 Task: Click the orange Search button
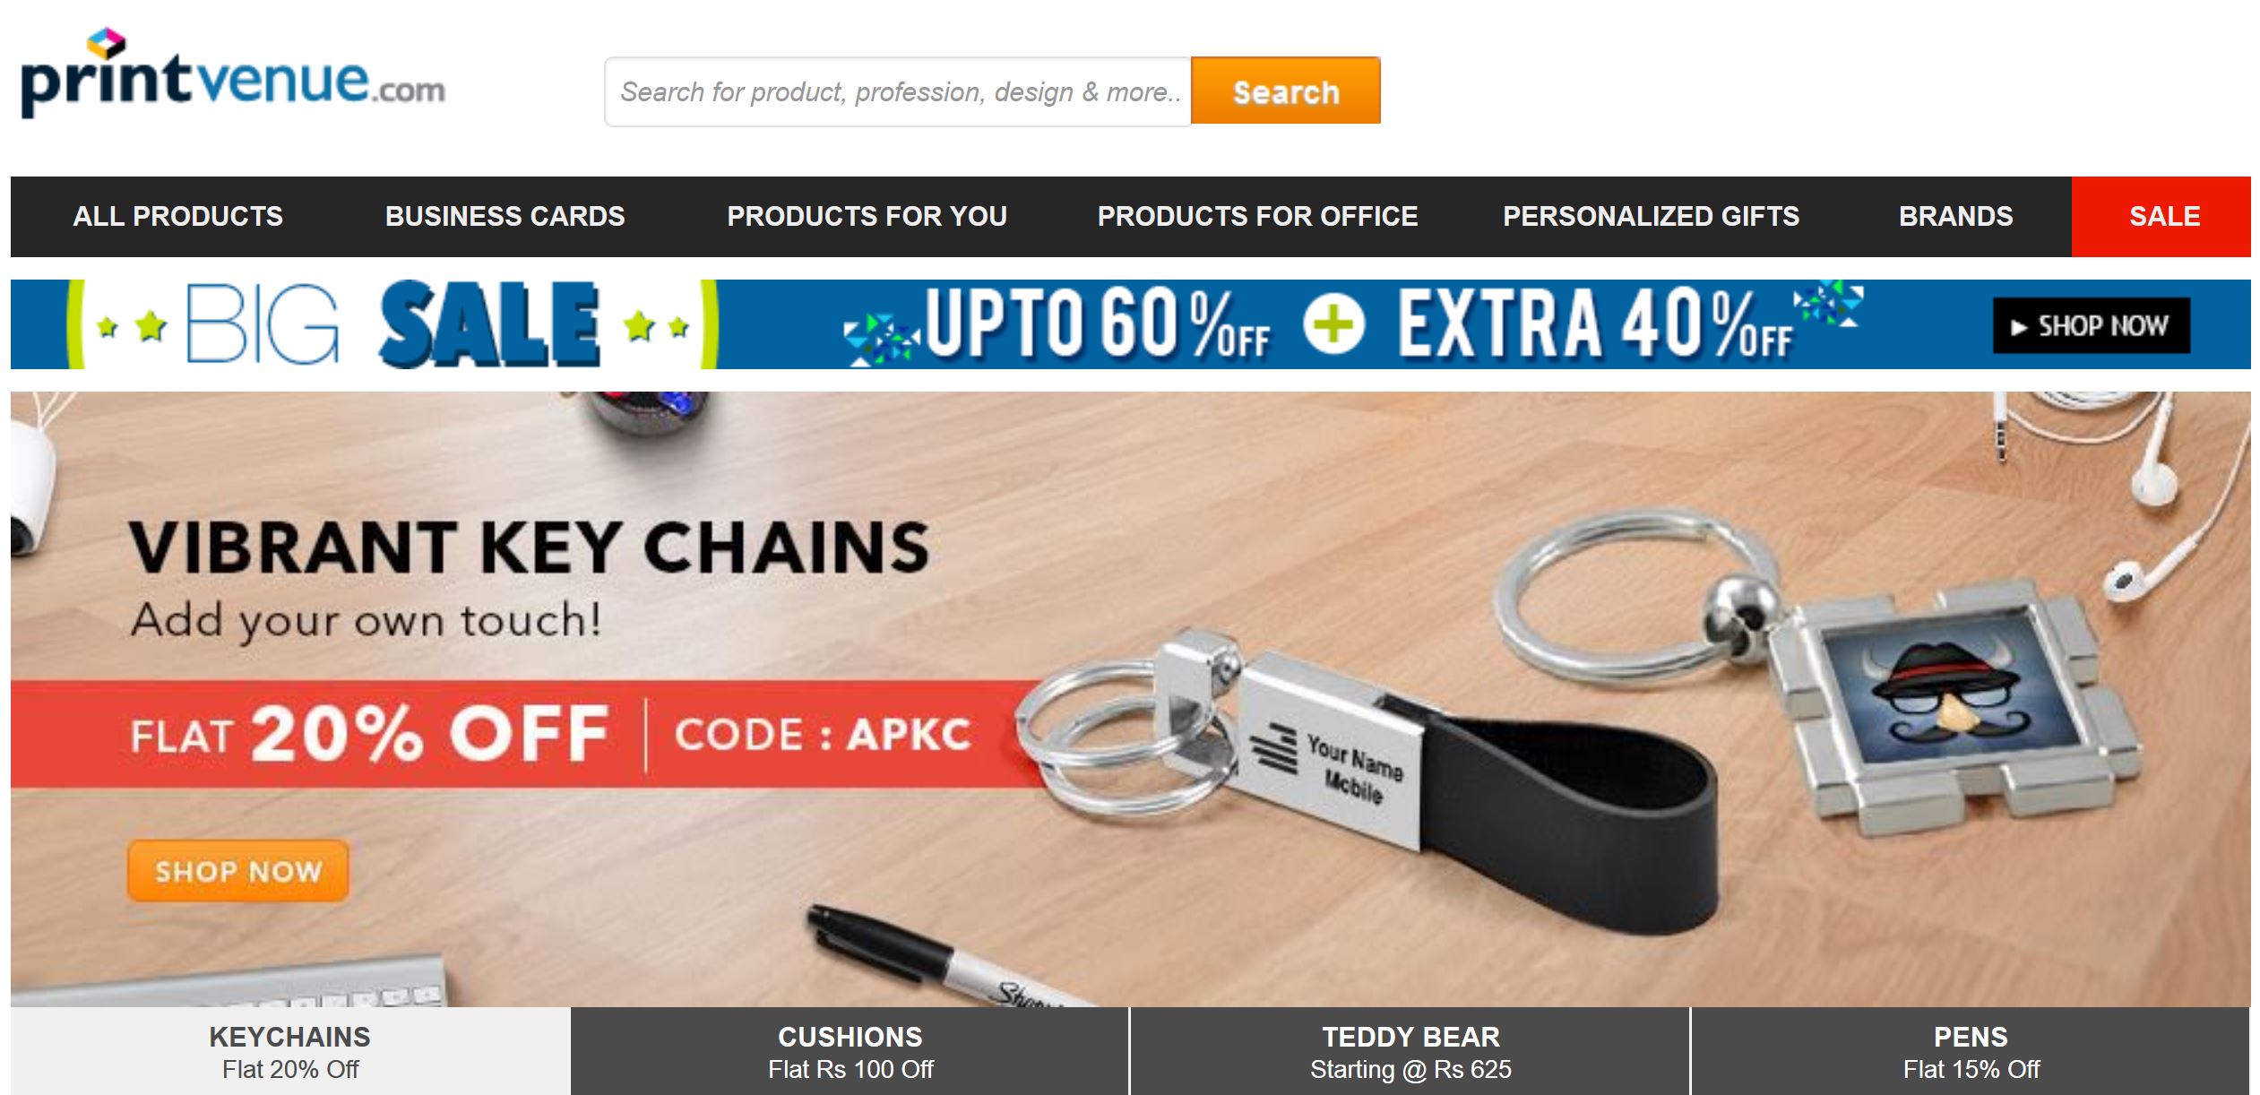[x=1285, y=91]
